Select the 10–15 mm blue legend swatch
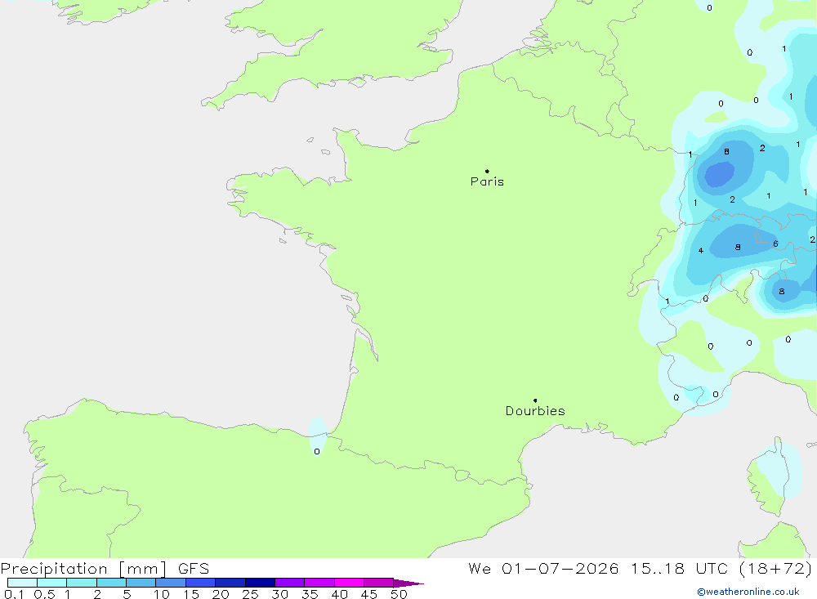Screen dimensions: 817x599 171,583
